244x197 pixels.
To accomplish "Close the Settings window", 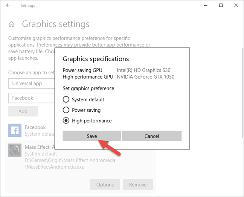I will 236,5.
